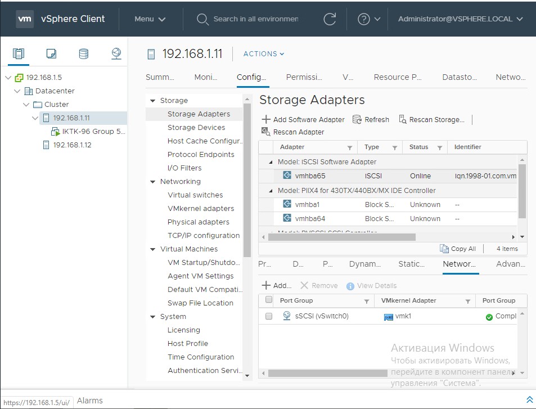Switch to the Monitor tab
536x409 pixels.
(205, 77)
